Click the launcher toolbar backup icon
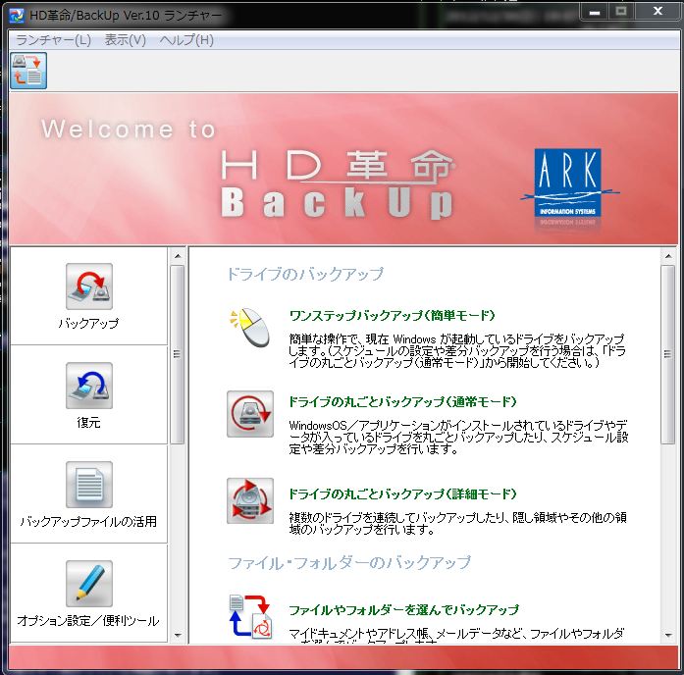The height and width of the screenshot is (675, 684). coord(28,71)
